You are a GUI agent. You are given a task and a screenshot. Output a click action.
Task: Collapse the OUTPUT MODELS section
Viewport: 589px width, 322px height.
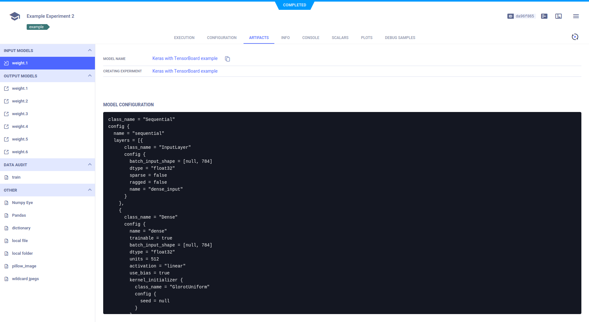click(x=90, y=76)
